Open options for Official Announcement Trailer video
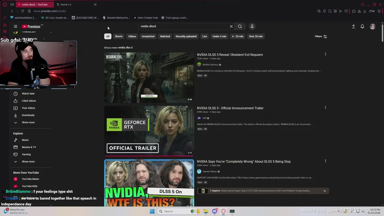Viewport: 384px width, 216px height. tap(325, 108)
